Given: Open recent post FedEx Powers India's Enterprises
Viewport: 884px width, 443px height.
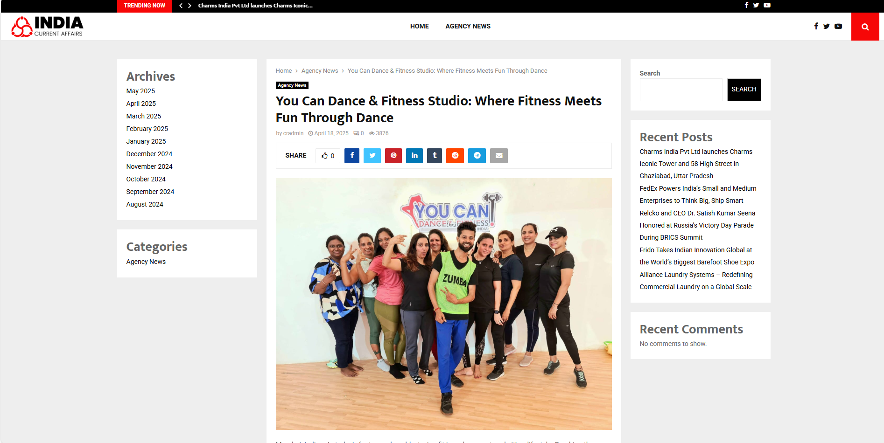Looking at the screenshot, I should 698,194.
